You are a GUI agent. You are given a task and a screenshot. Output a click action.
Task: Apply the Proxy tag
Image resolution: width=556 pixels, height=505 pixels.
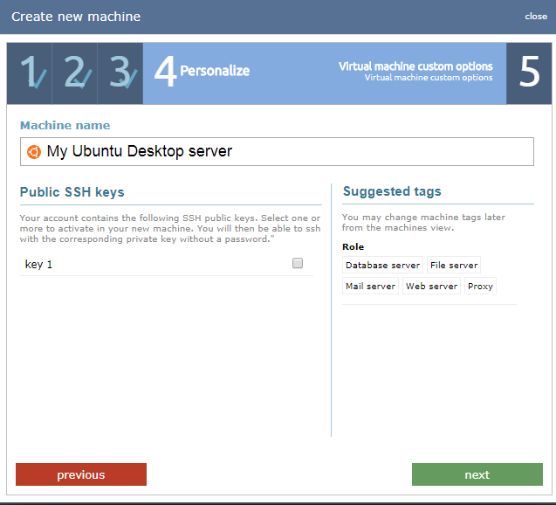pyautogui.click(x=480, y=286)
